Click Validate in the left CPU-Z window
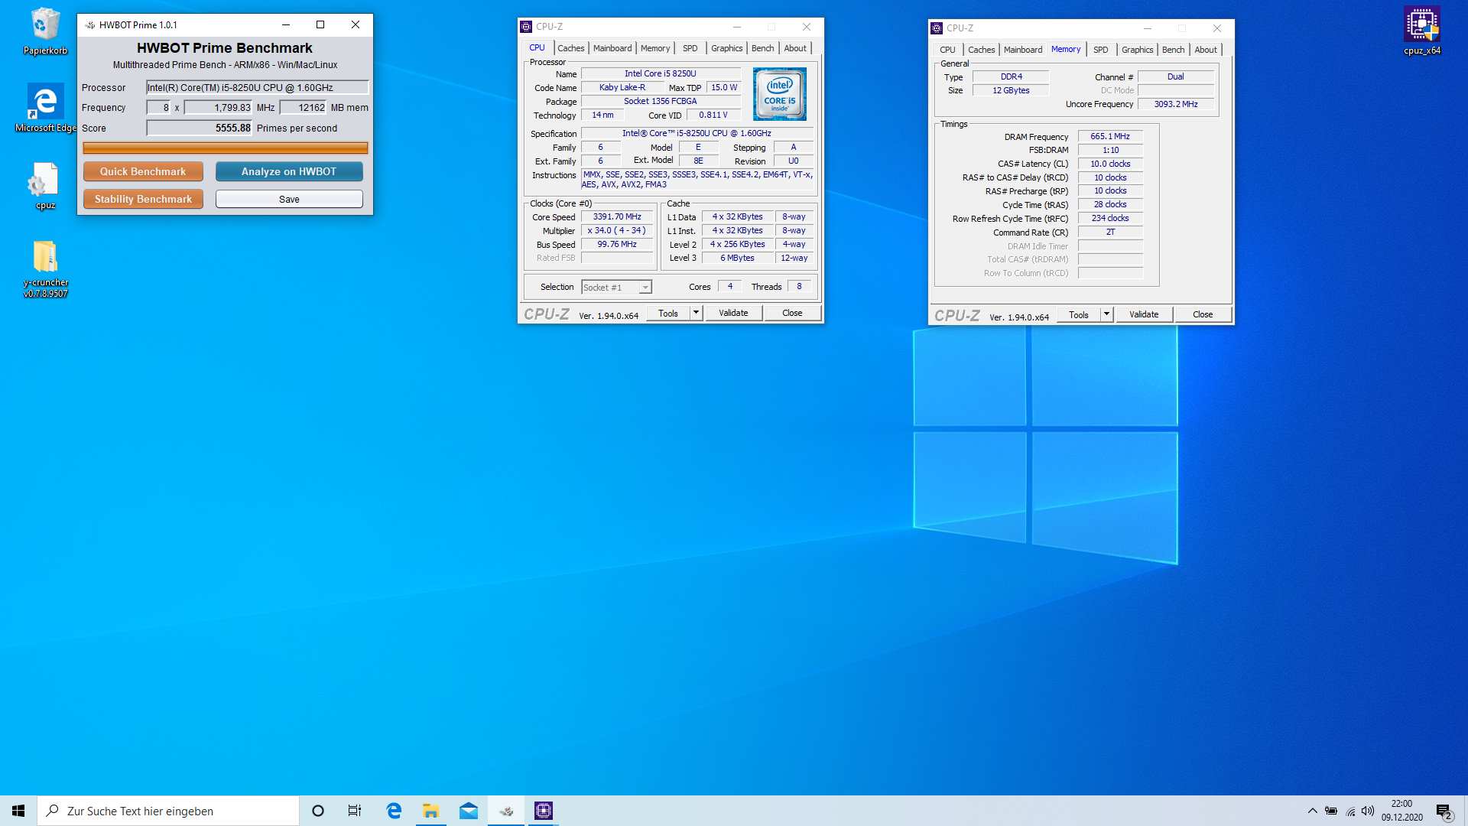Image resolution: width=1468 pixels, height=826 pixels. pos(733,313)
